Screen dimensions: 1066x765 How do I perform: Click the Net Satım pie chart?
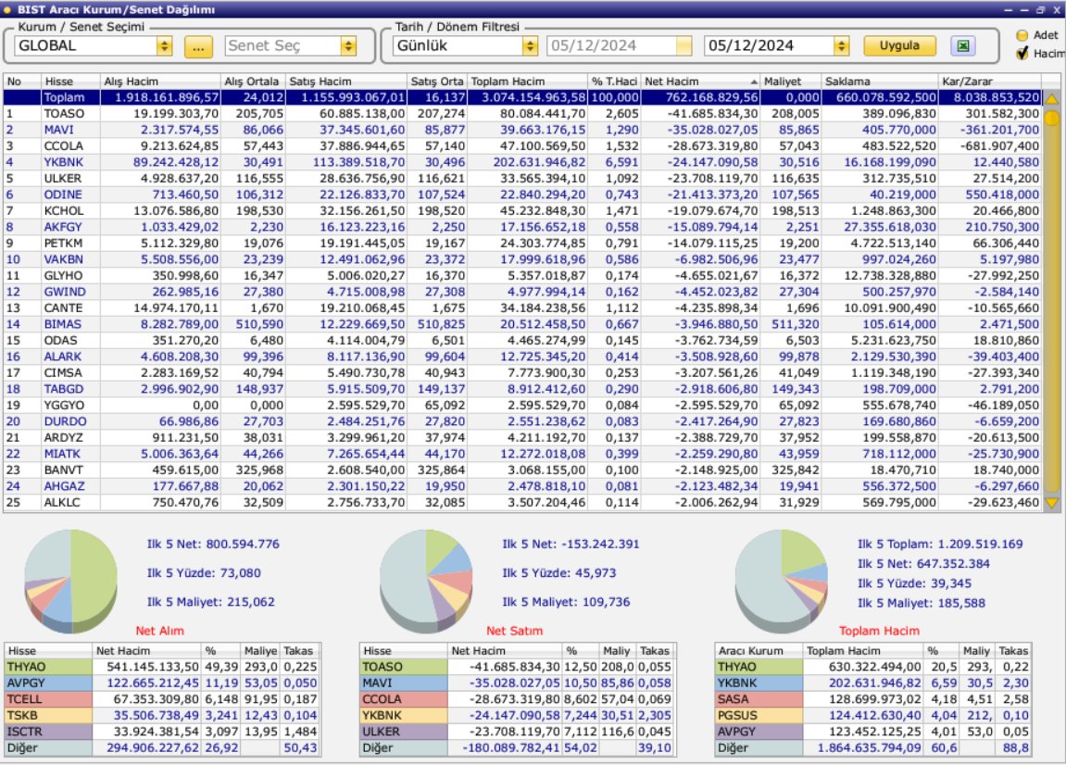426,580
